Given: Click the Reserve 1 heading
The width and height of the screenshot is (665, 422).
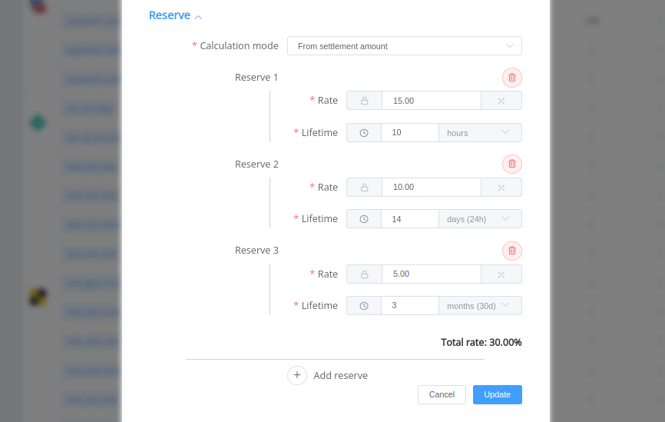Looking at the screenshot, I should coord(256,78).
